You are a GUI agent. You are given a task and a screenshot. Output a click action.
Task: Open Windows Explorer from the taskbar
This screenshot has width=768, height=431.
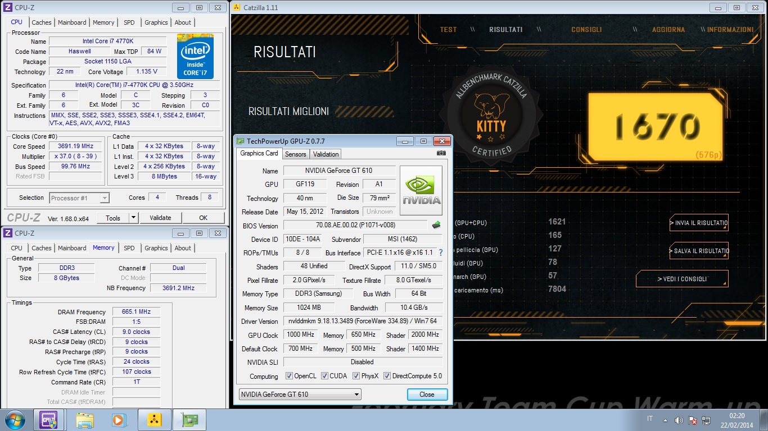click(x=85, y=420)
